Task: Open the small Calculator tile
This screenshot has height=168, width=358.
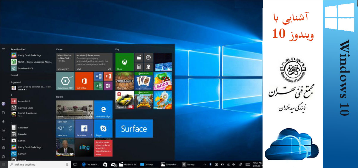Action: tap(139, 67)
